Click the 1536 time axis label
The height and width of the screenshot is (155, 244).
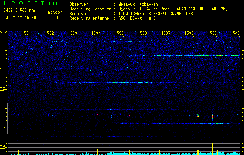(142, 33)
